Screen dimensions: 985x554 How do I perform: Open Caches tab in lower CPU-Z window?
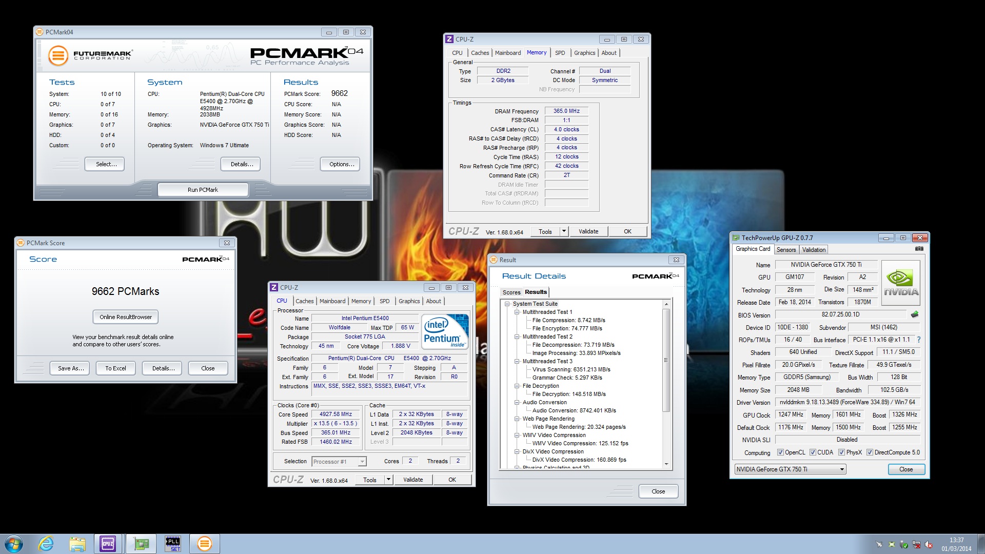pyautogui.click(x=304, y=301)
